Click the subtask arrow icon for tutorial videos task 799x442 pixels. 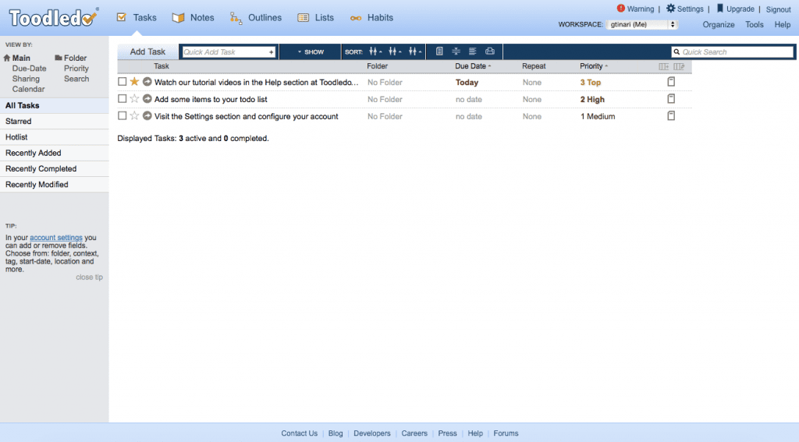click(147, 82)
